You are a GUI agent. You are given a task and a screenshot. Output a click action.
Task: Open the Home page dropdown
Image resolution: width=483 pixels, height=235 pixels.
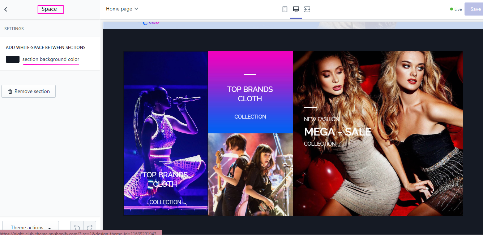point(122,9)
